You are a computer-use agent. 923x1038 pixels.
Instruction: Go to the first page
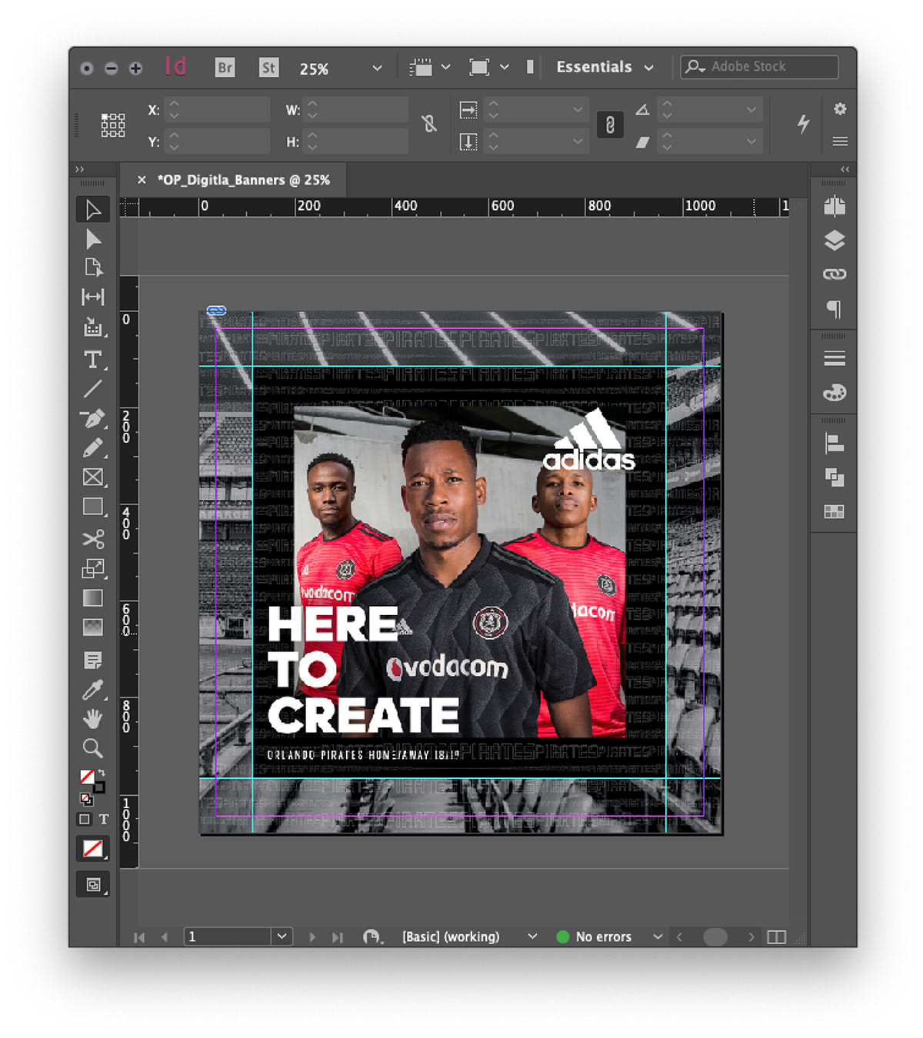click(x=139, y=937)
